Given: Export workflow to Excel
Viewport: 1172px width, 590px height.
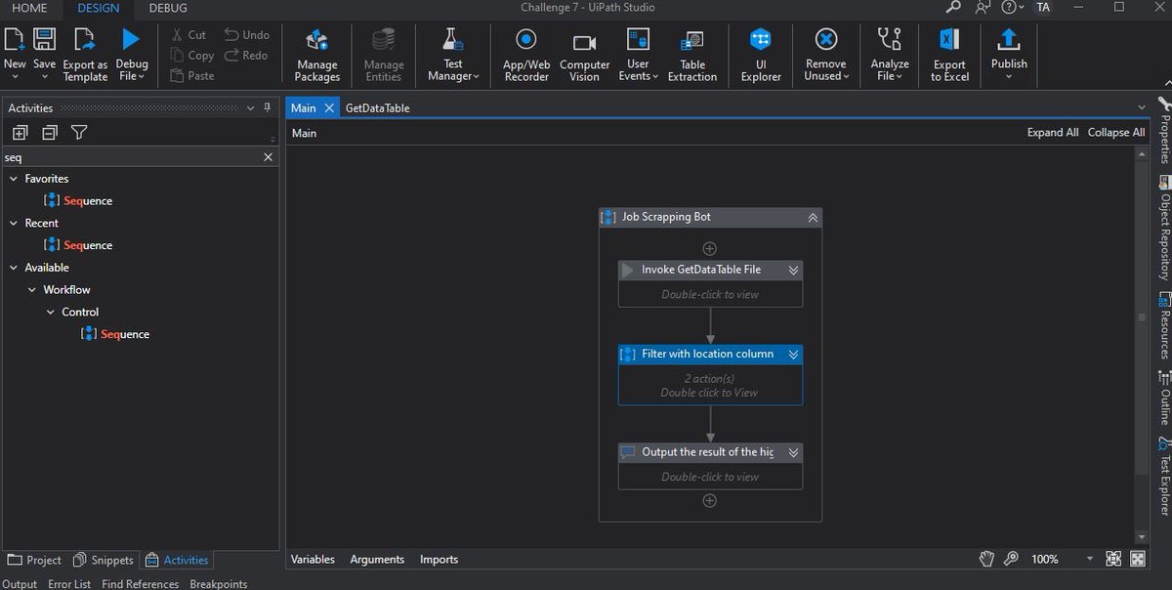Looking at the screenshot, I should point(949,55).
